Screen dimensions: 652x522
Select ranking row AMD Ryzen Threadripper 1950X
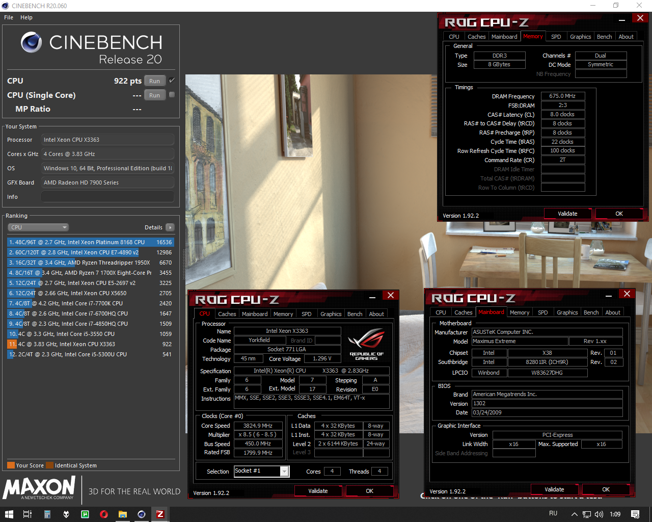tap(90, 263)
